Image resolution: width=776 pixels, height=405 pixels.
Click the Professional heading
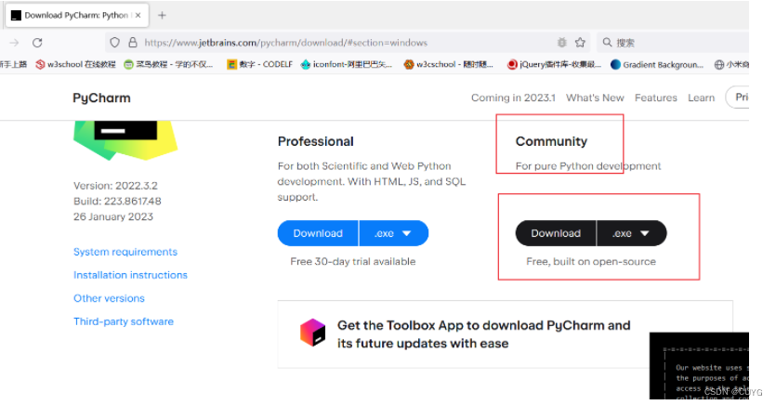point(316,141)
